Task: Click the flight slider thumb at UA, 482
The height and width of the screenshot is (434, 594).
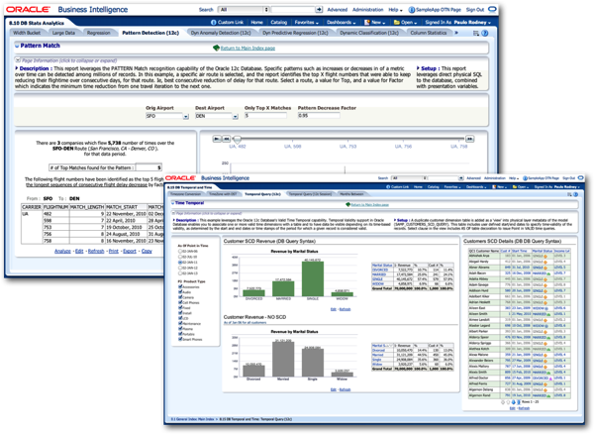Action: tap(238, 139)
